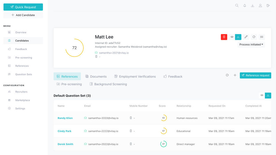Open Randy Klien's reference
Screen dimensions: 276x155
tap(65, 118)
